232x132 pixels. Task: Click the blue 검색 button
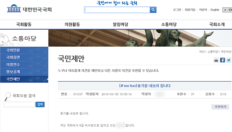tap(40, 105)
